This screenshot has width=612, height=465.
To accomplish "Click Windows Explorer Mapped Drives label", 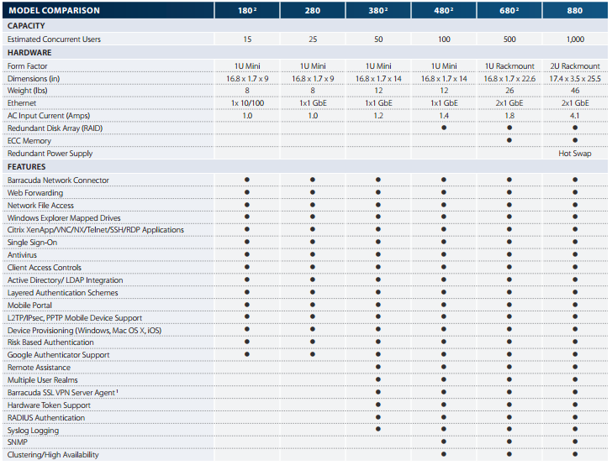I will point(64,218).
